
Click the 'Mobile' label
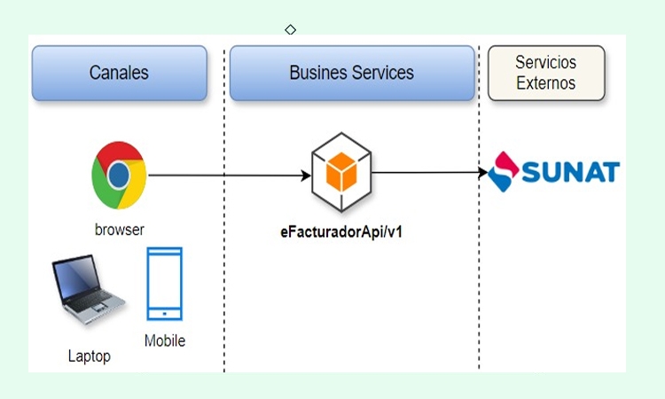tap(165, 340)
